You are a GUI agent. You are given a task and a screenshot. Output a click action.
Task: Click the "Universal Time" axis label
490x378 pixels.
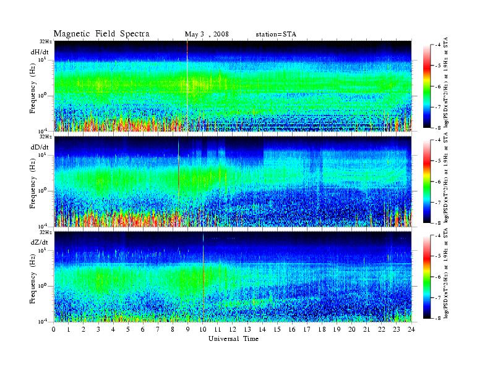(x=233, y=338)
